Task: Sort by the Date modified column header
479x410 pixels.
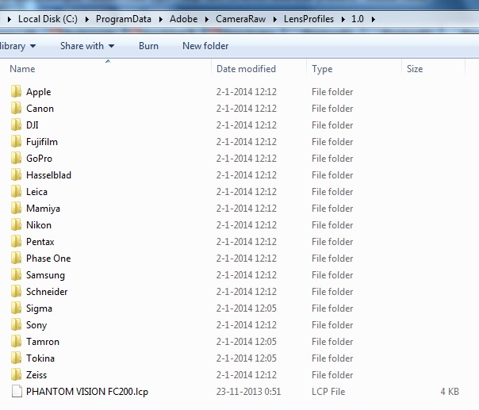Action: 246,69
